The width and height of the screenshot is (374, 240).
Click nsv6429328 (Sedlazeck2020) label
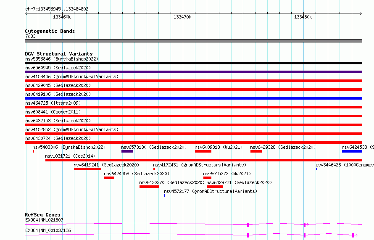pyautogui.click(x=283, y=147)
